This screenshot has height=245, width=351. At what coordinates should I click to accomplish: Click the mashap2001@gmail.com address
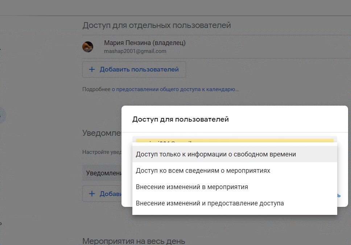click(x=135, y=51)
